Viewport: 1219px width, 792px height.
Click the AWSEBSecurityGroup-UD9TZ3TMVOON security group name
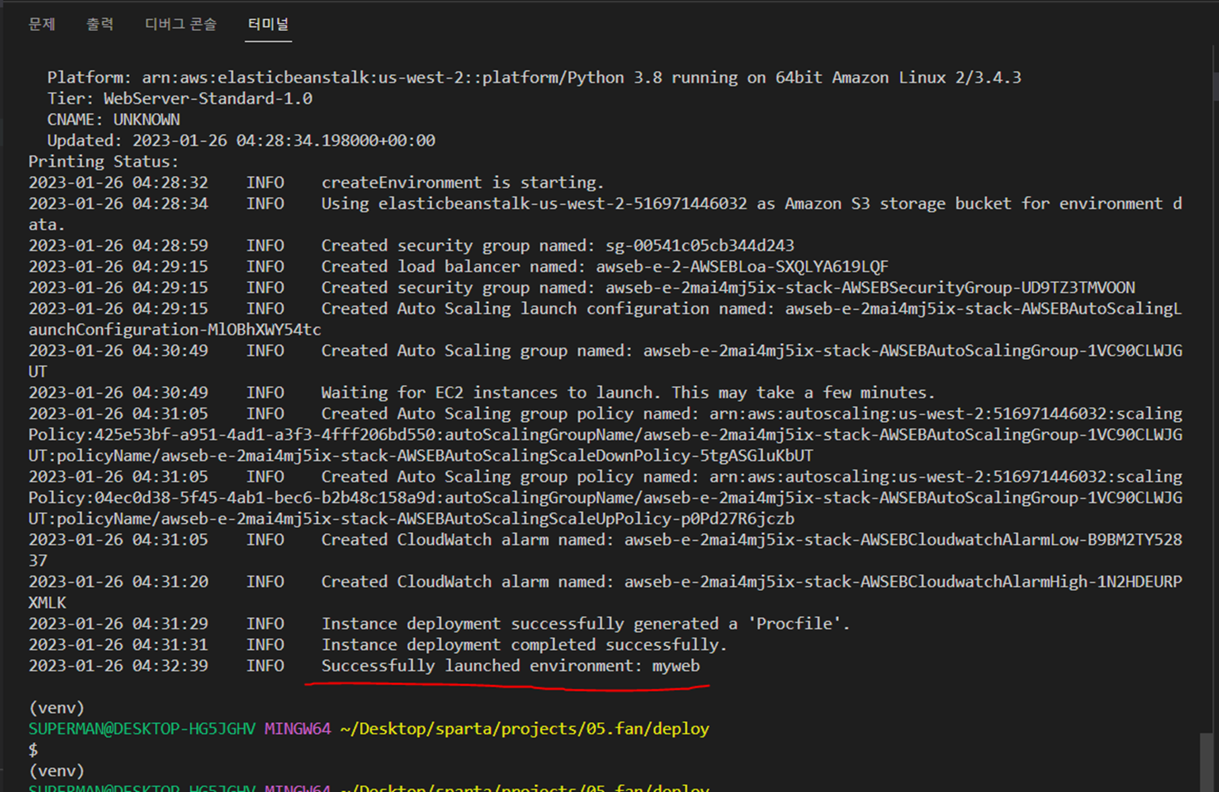pos(870,287)
